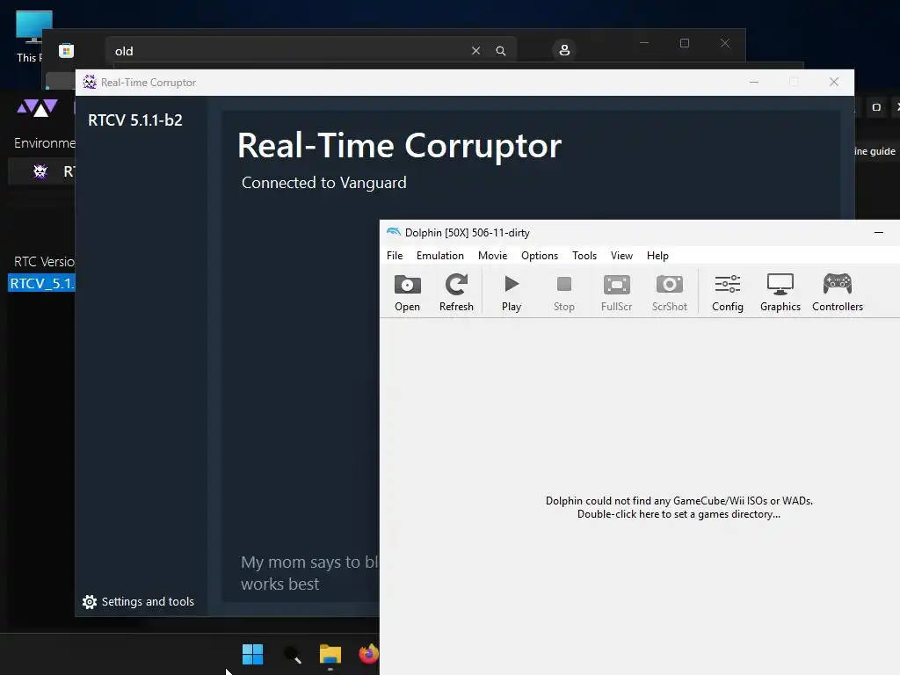The width and height of the screenshot is (900, 675).
Task: Click the message to set a games directory
Action: (x=679, y=507)
